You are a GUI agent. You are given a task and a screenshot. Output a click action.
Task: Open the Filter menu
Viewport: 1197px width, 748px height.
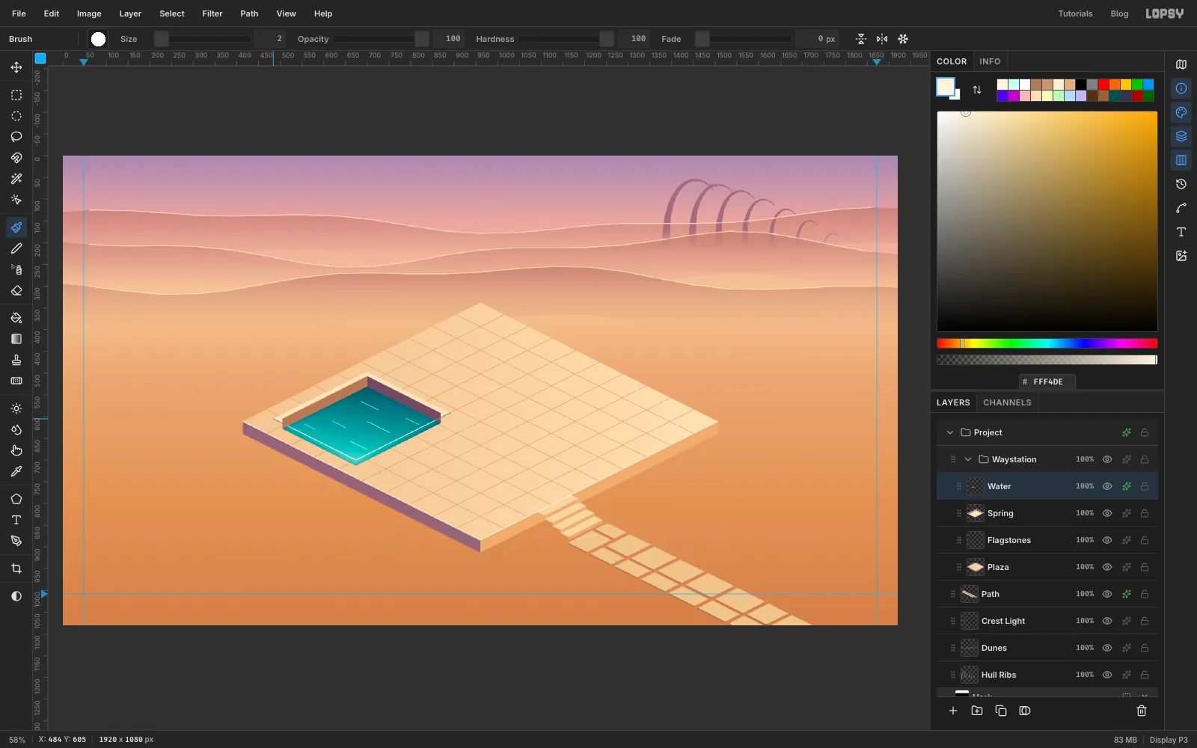click(212, 13)
